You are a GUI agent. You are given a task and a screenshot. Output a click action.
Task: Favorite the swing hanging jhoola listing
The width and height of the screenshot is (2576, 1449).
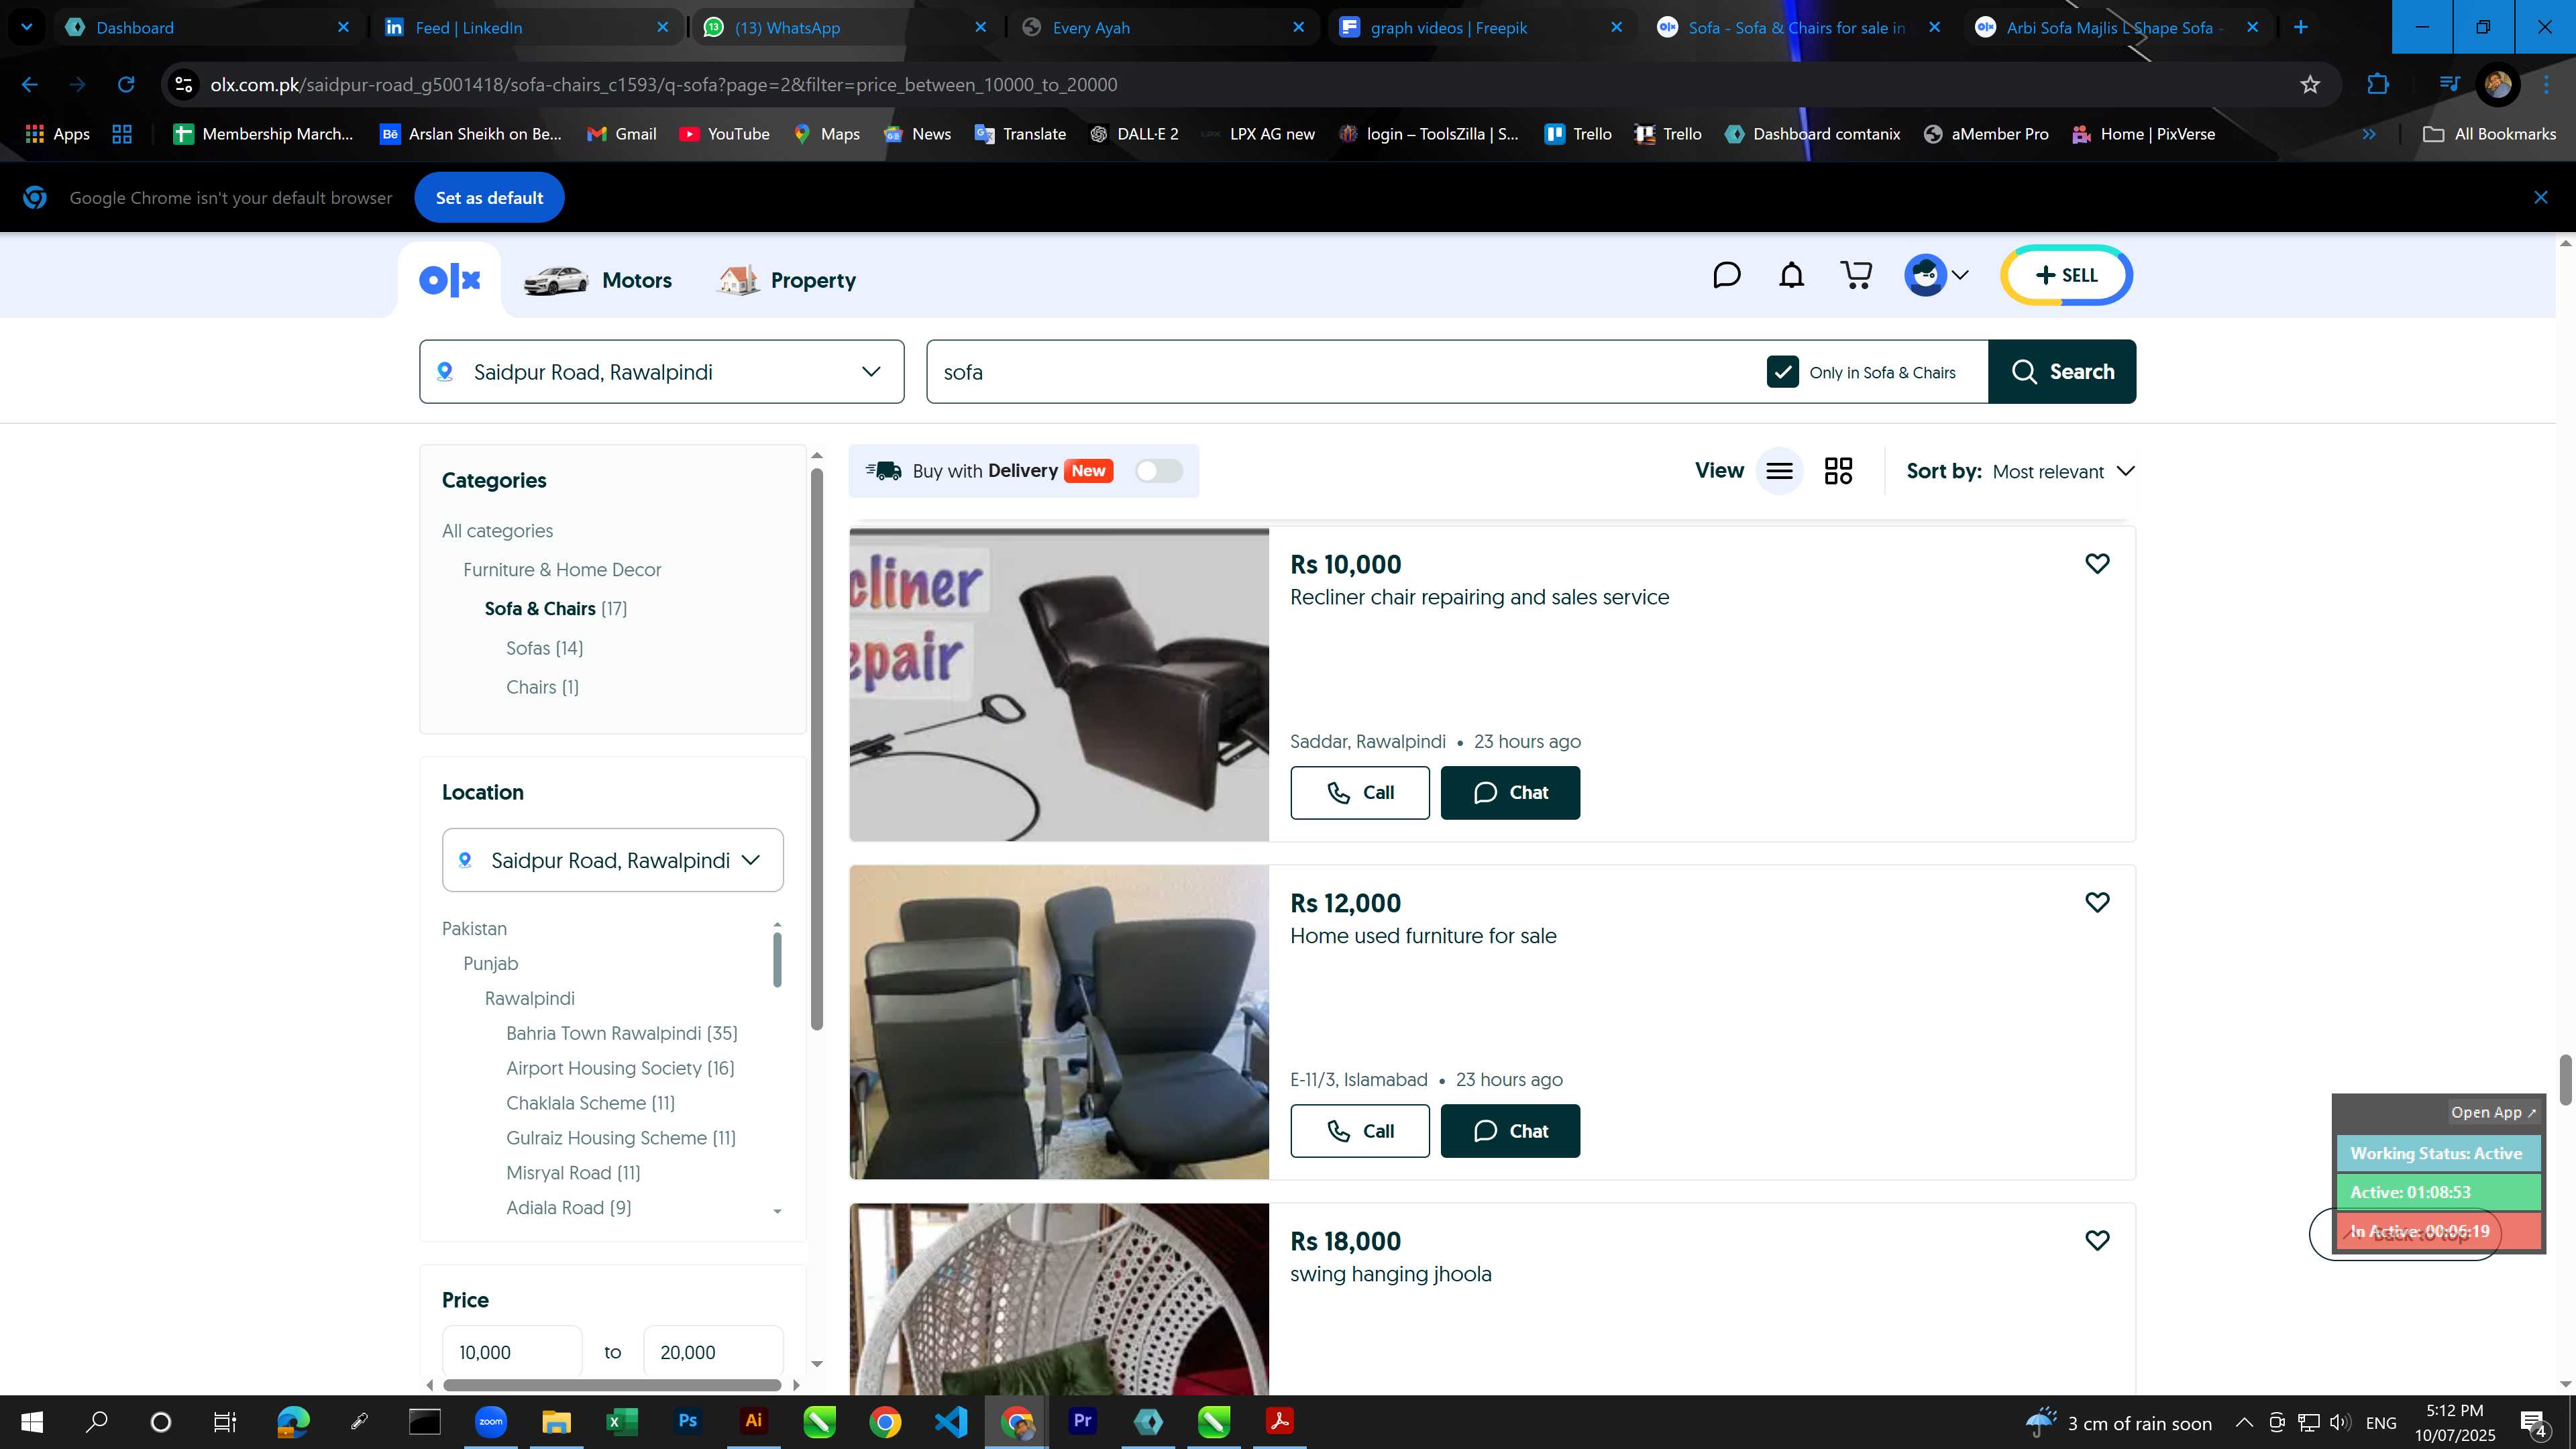(x=2097, y=1240)
